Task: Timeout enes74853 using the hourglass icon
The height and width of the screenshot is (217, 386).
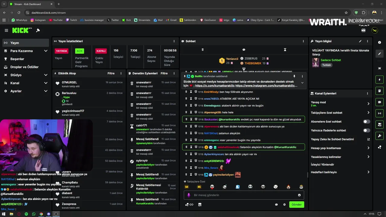Action: tap(191, 99)
